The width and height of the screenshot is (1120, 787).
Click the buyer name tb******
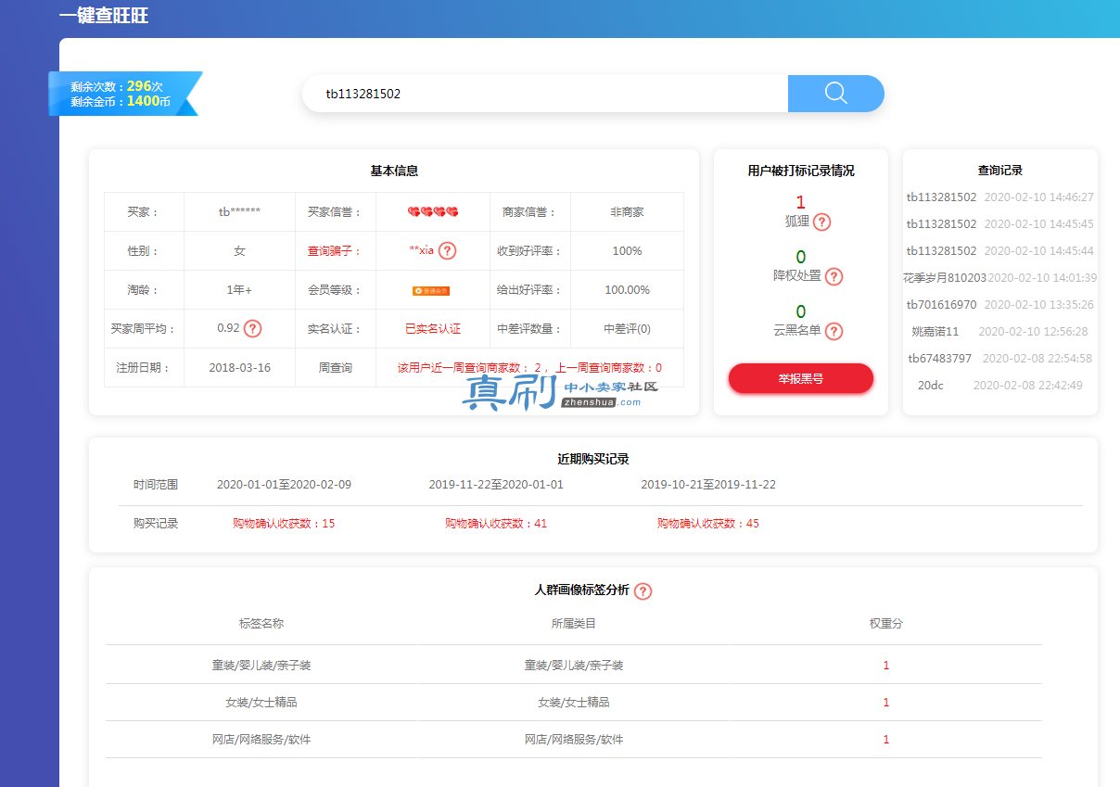[239, 212]
